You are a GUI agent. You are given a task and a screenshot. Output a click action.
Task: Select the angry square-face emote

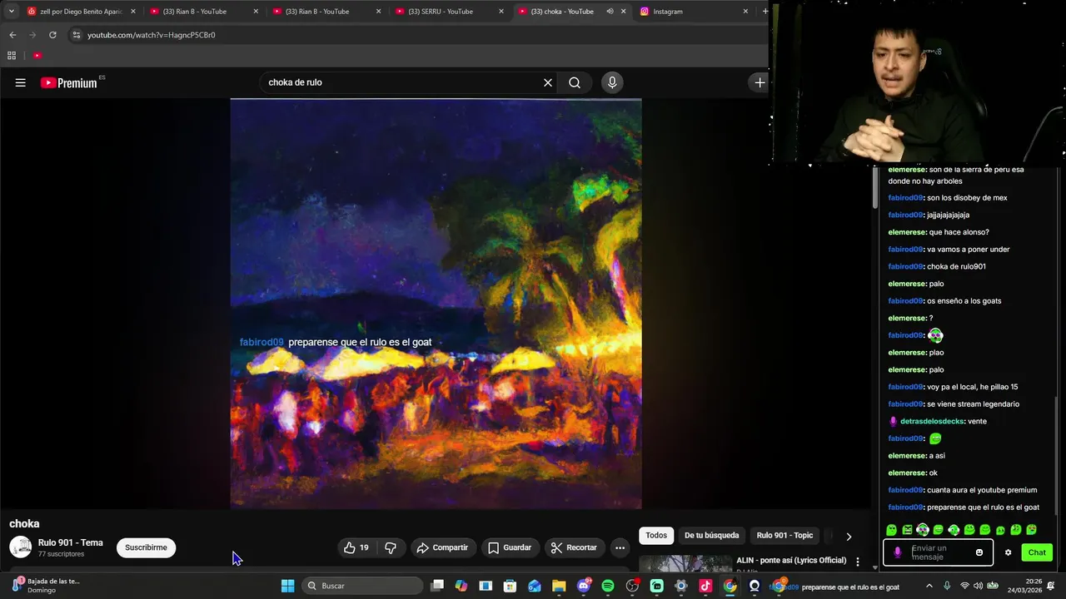[x=907, y=530]
